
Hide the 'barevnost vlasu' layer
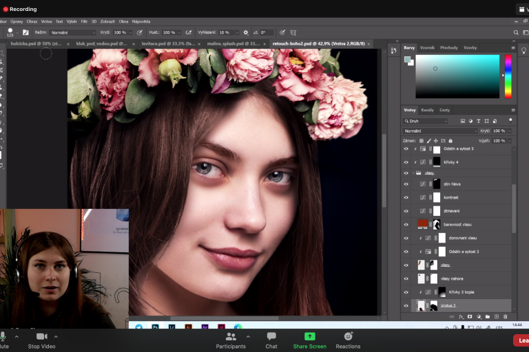point(406,224)
